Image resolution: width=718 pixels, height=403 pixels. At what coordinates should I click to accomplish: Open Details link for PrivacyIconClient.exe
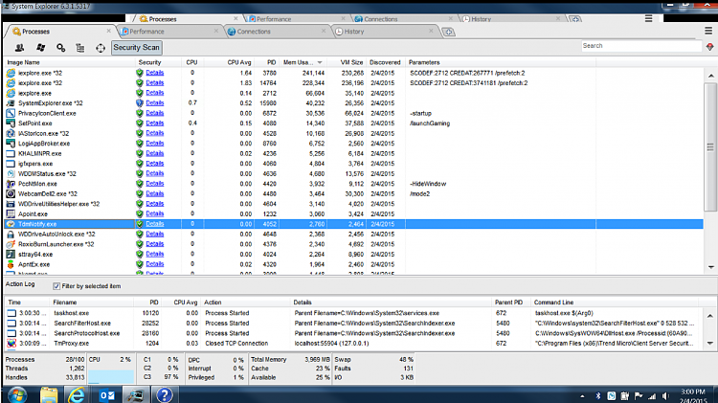point(155,113)
